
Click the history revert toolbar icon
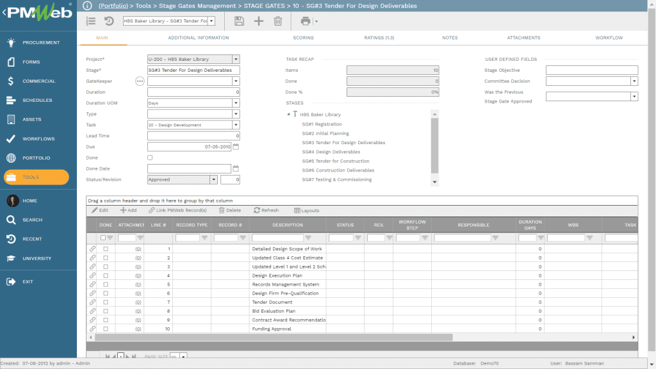pos(109,21)
